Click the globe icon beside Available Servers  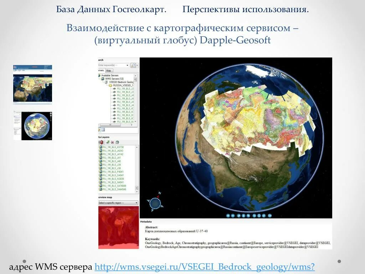click(x=99, y=76)
